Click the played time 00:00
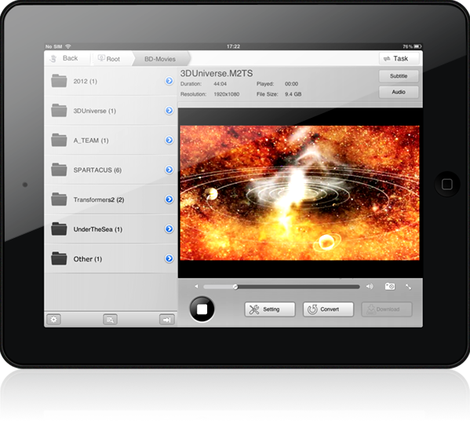Screen dimensions: 470x421 [x=291, y=84]
